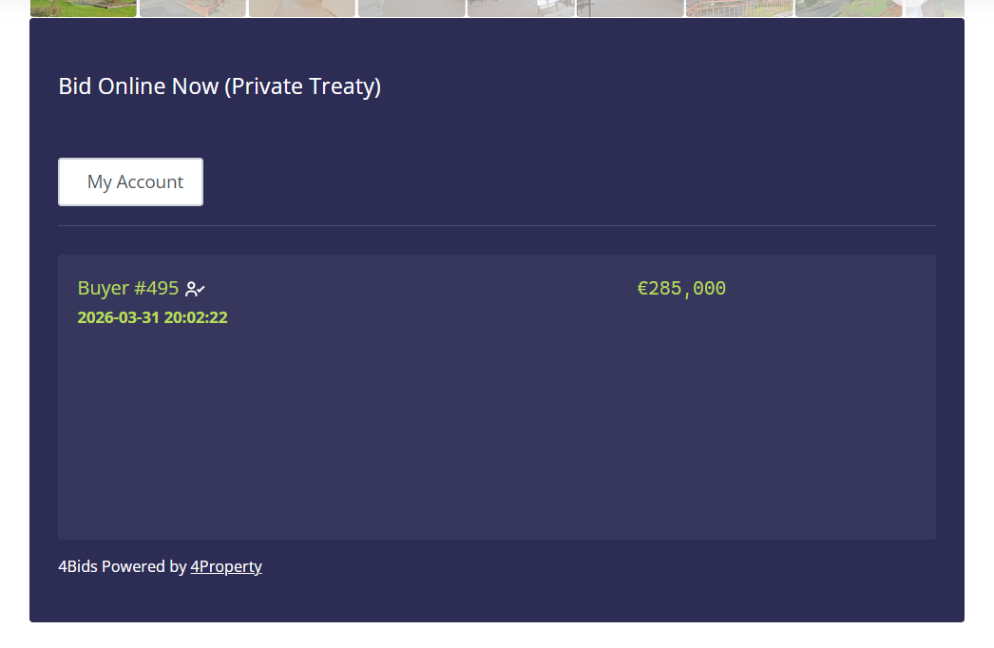Open the green lawn photo thumbnail

[x=84, y=8]
